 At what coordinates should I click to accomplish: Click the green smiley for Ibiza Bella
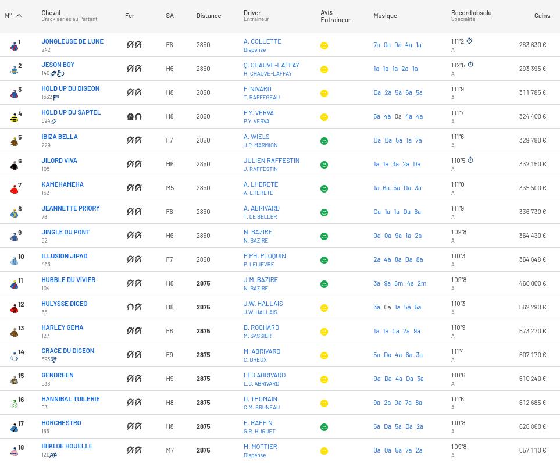[x=324, y=141]
